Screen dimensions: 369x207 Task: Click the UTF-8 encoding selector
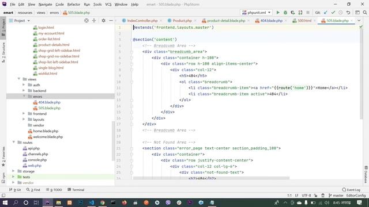coord(306,195)
